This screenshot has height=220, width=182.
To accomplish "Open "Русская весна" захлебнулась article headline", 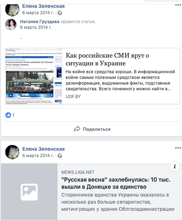I will pos(116,183).
